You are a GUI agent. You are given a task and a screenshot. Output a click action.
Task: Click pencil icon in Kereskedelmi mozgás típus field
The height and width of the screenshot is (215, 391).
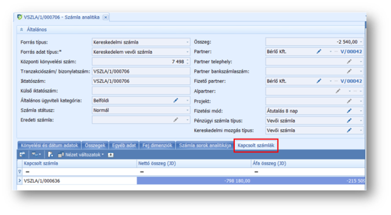(349, 131)
